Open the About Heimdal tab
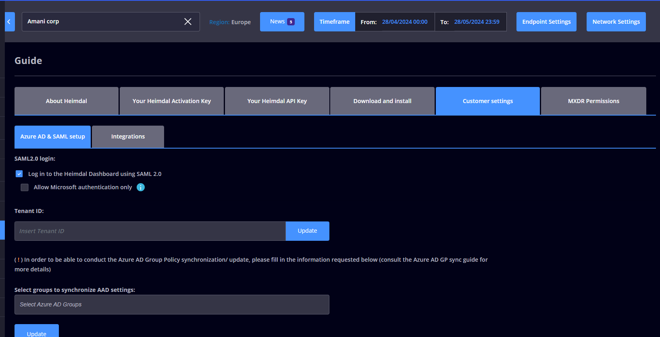Image resolution: width=660 pixels, height=337 pixels. (67, 101)
